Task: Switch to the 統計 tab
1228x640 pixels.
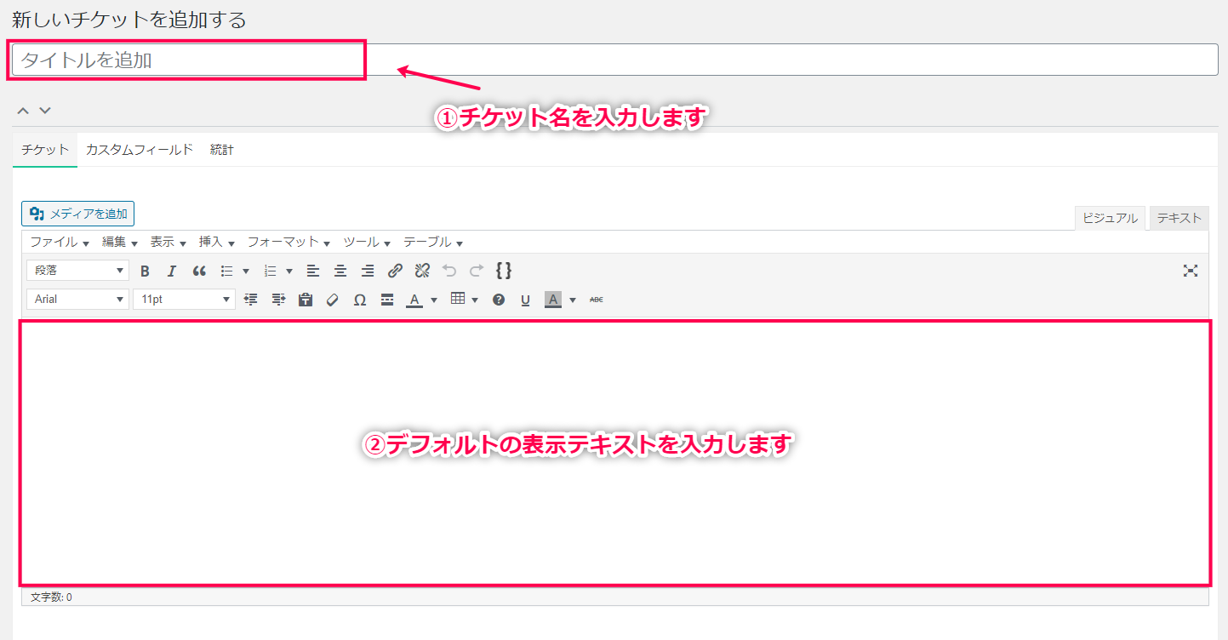Action: click(x=222, y=150)
